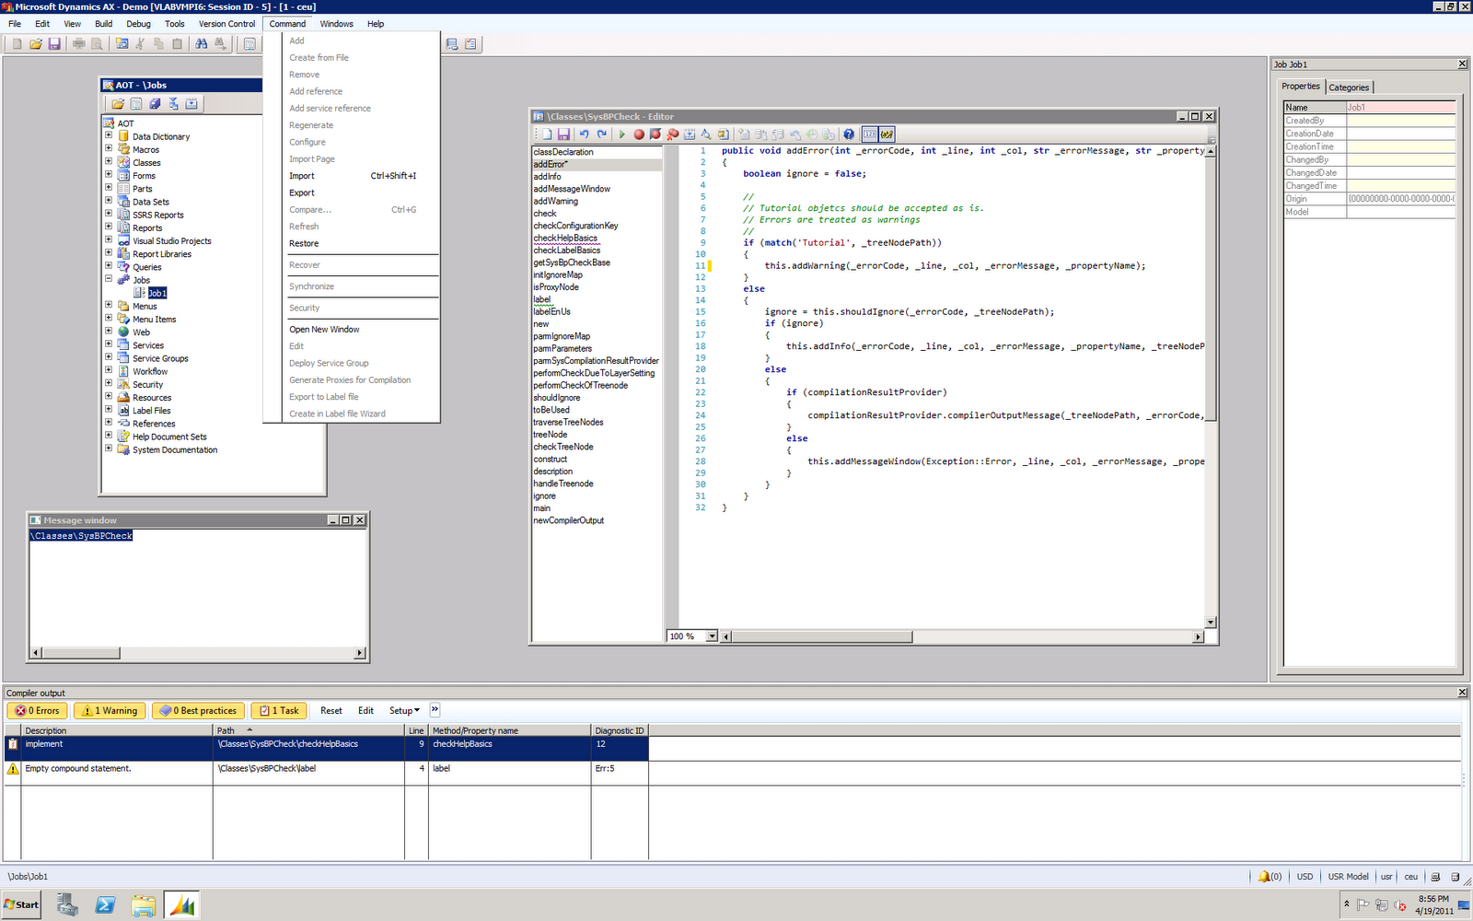Expand the SSRS Reports node
This screenshot has width=1473, height=921.
coord(109,214)
